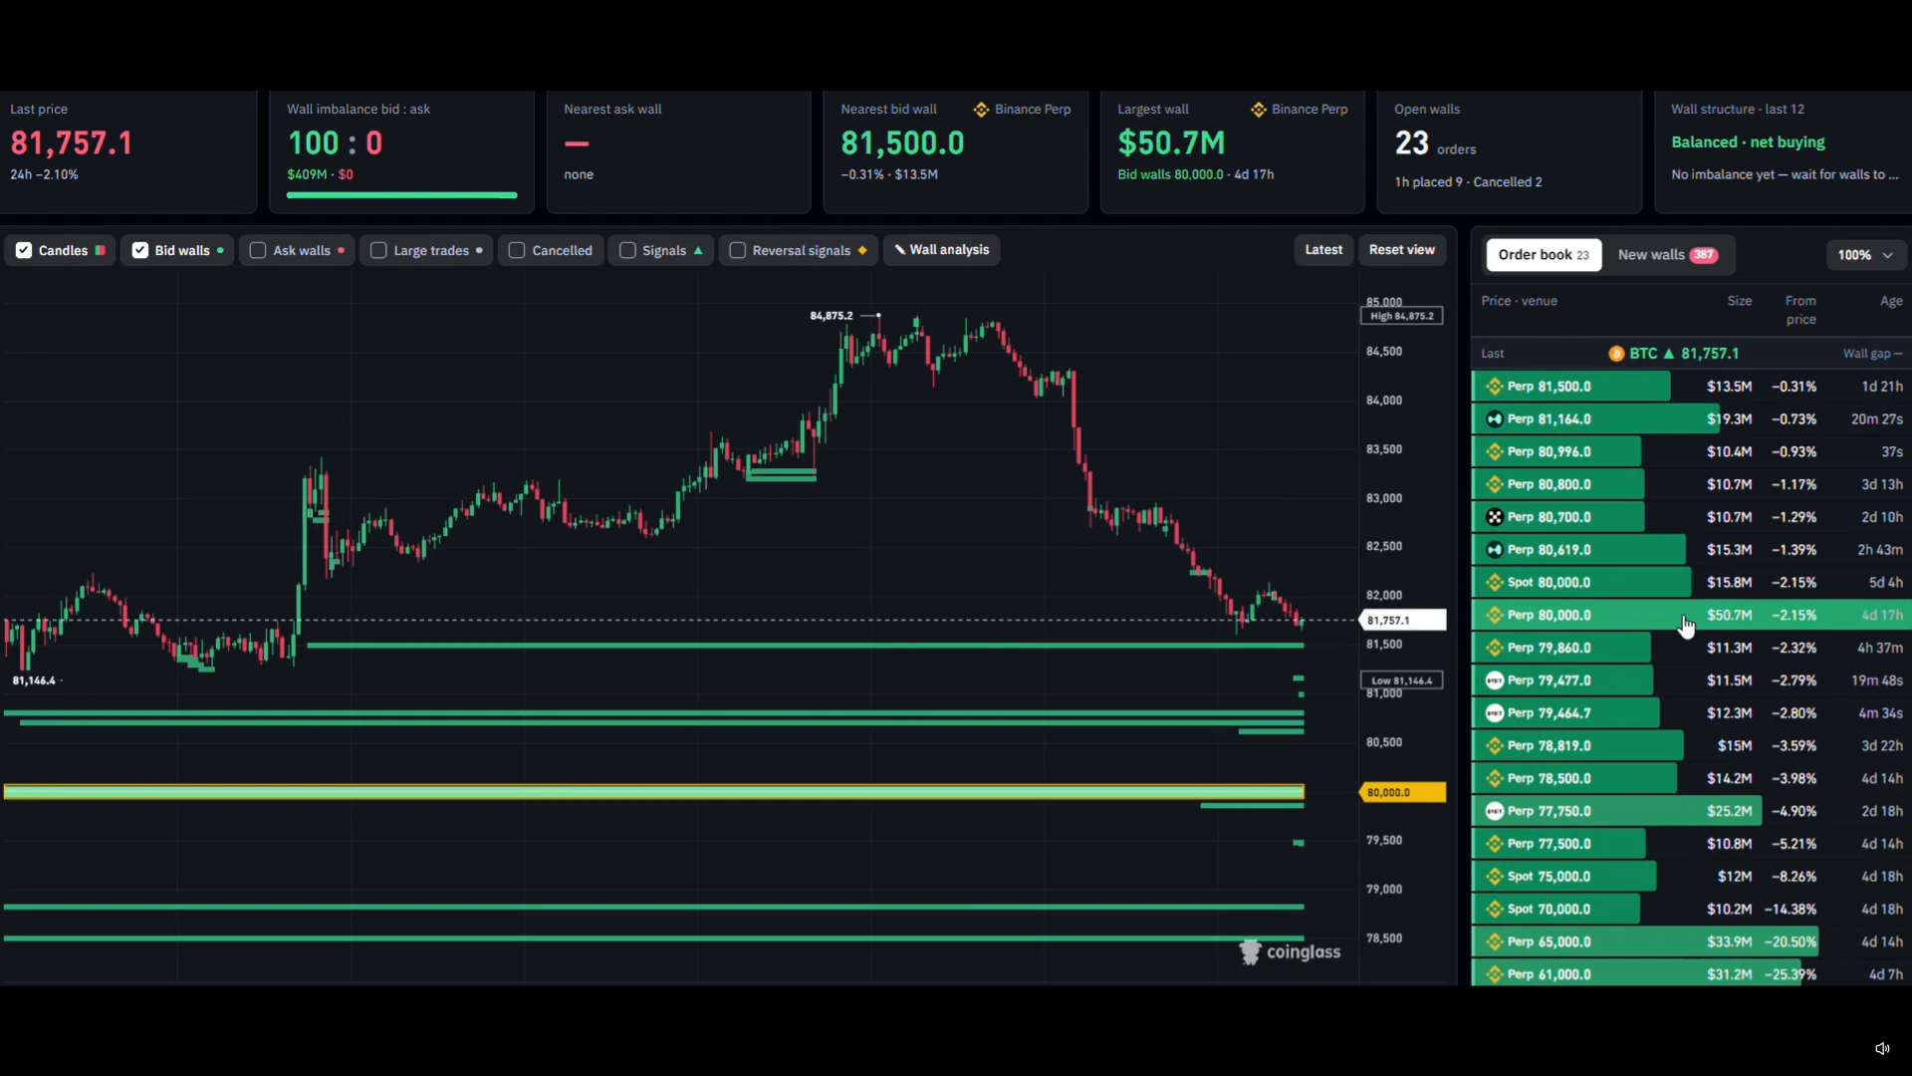Image resolution: width=1912 pixels, height=1076 pixels.
Task: Click the High 84,875.2 axis label
Action: click(1401, 316)
